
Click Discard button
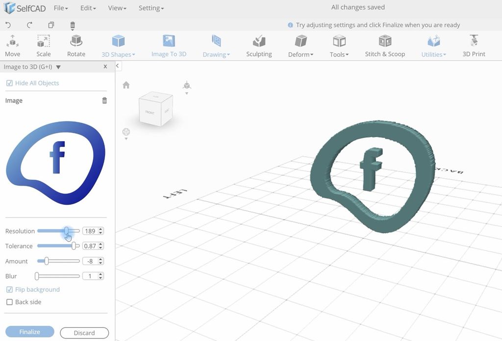[84, 333]
